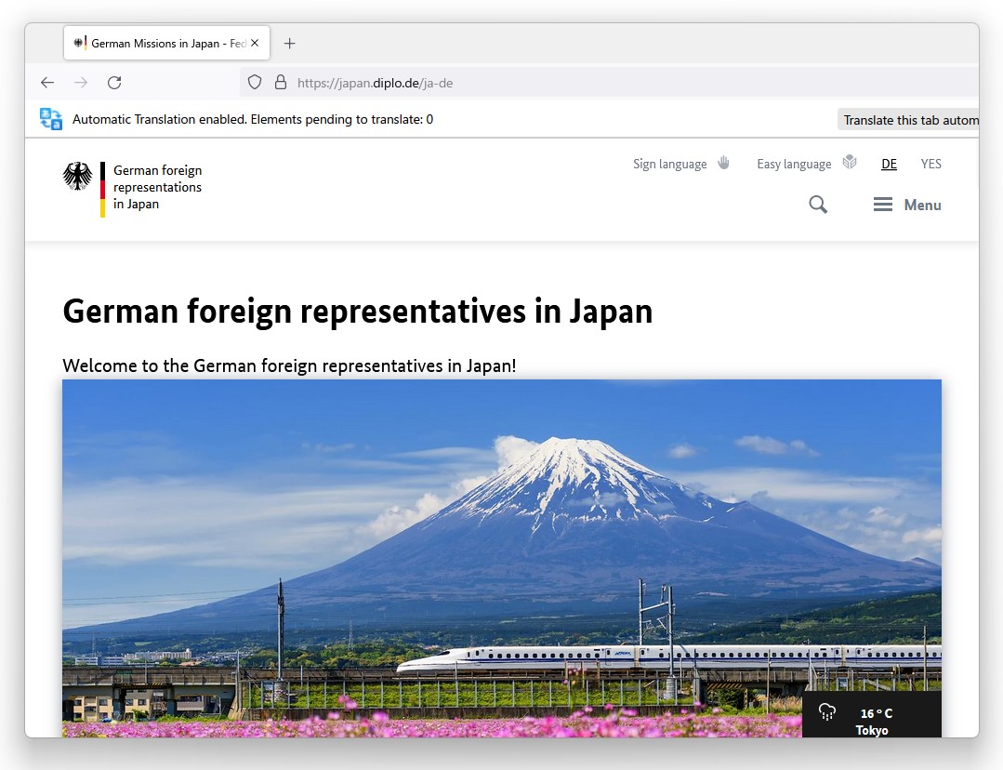Select the sign language hand icon
1003x770 pixels.
723,162
